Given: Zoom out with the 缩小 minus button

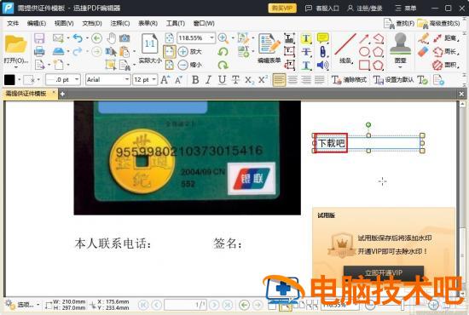Looking at the screenshot, I should coord(190,65).
